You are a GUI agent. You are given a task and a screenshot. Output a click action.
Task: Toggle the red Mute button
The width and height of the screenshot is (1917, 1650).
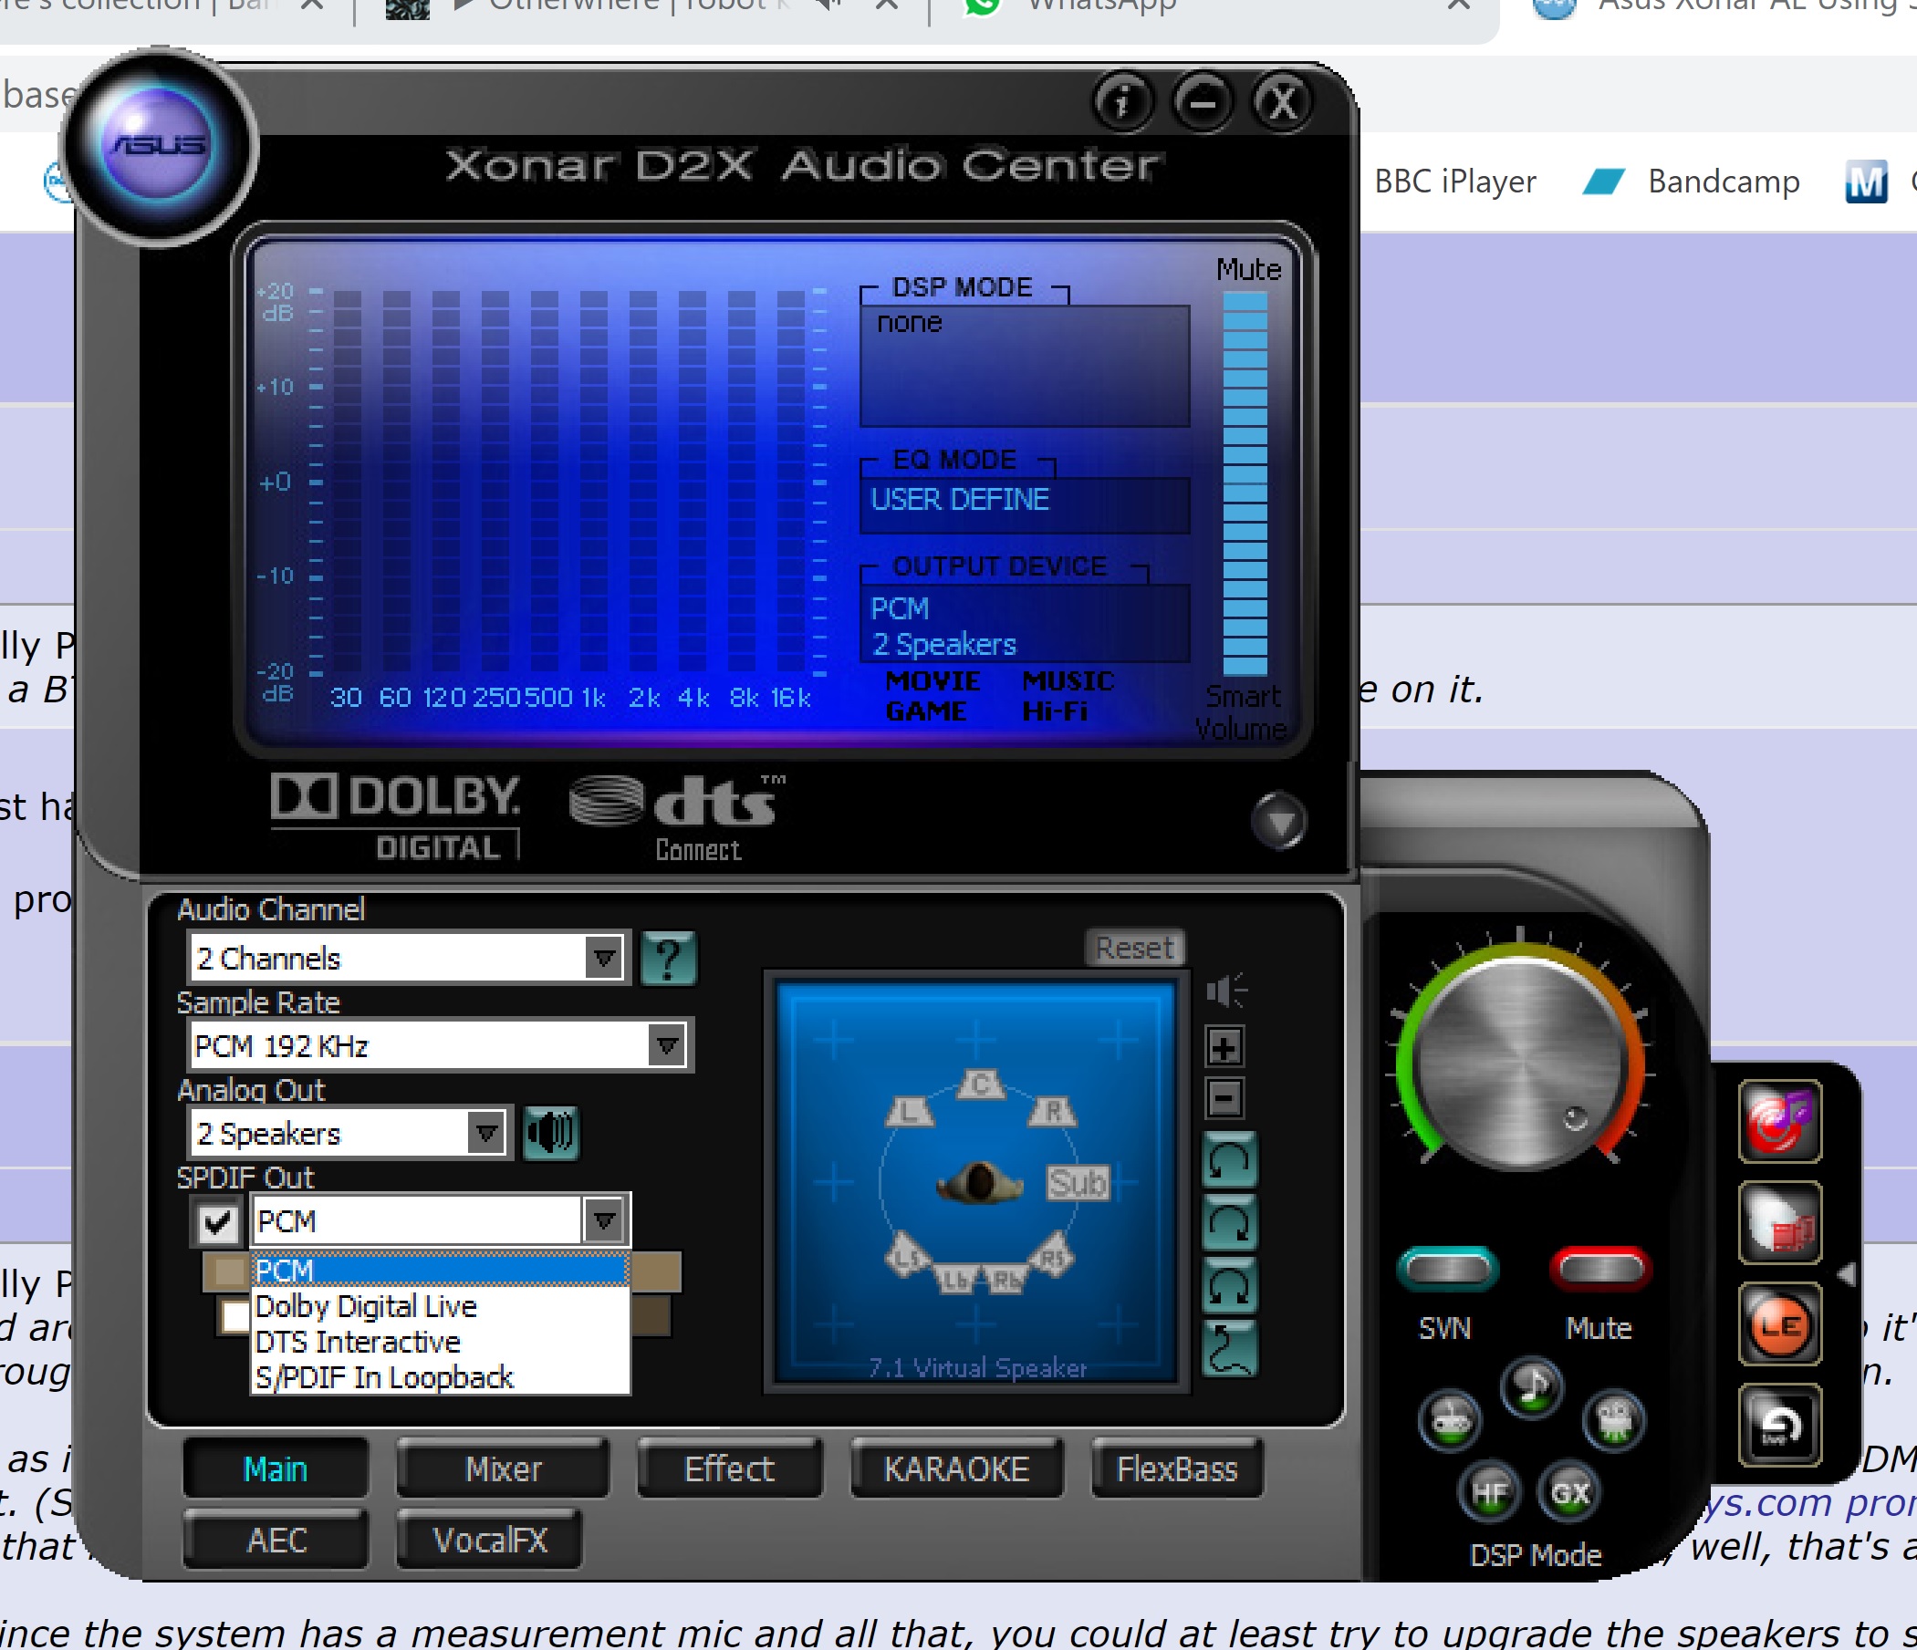(x=1600, y=1269)
